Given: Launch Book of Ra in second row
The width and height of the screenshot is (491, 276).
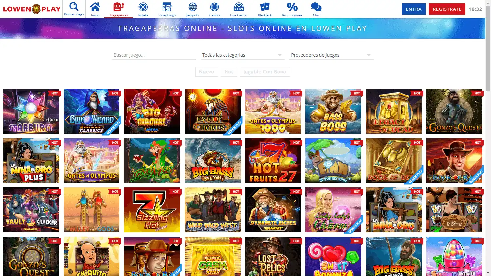Looking at the screenshot, I should click(454, 161).
